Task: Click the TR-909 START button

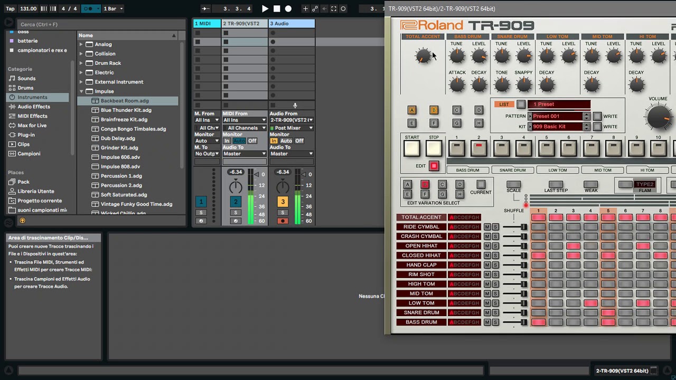Action: pos(412,149)
